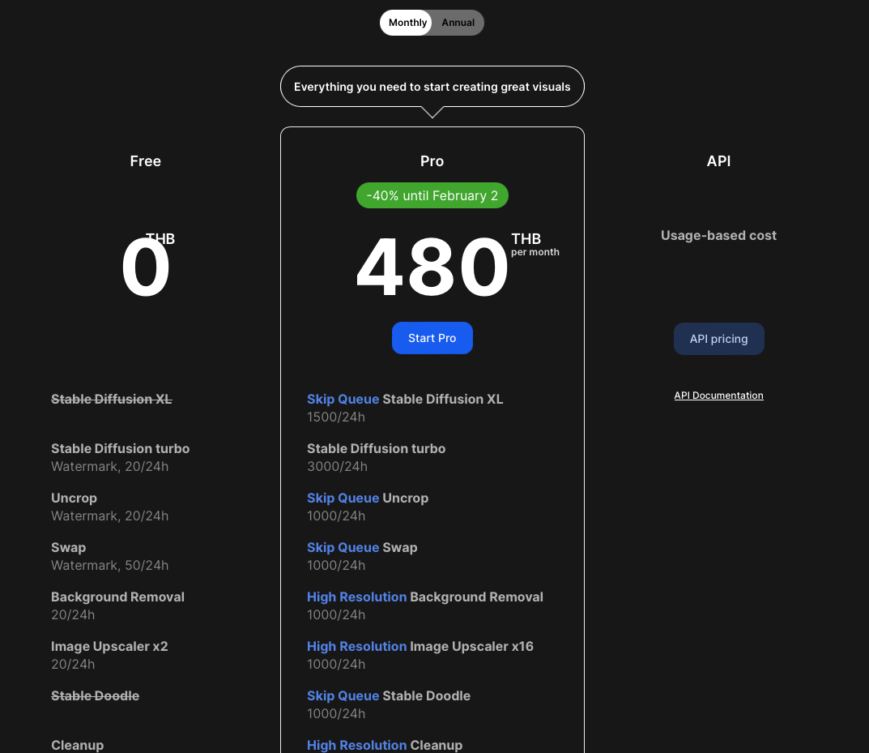The image size is (869, 753).
Task: Switch billing to Monthly
Action: point(407,23)
